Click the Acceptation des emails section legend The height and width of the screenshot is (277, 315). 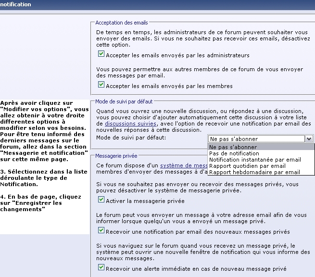(122, 23)
